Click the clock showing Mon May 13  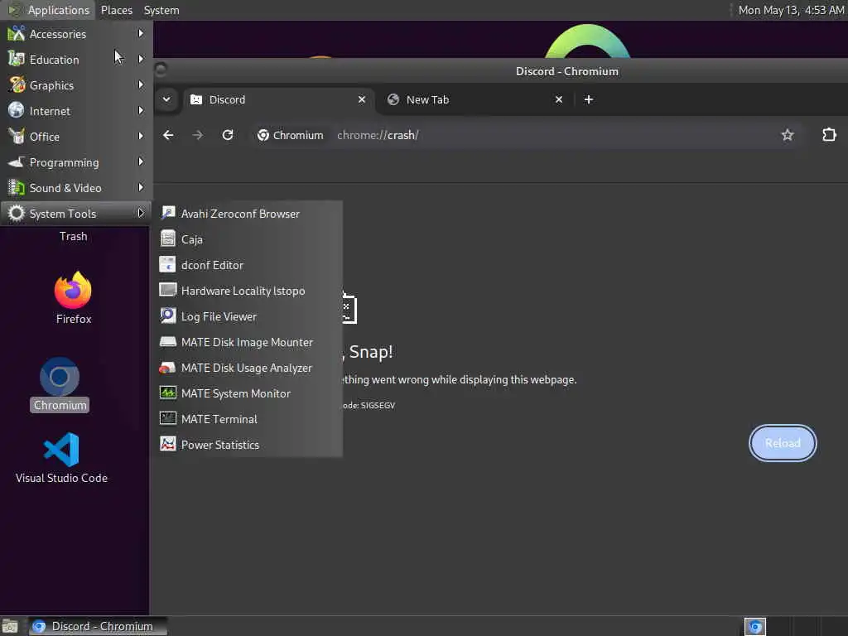(x=791, y=10)
